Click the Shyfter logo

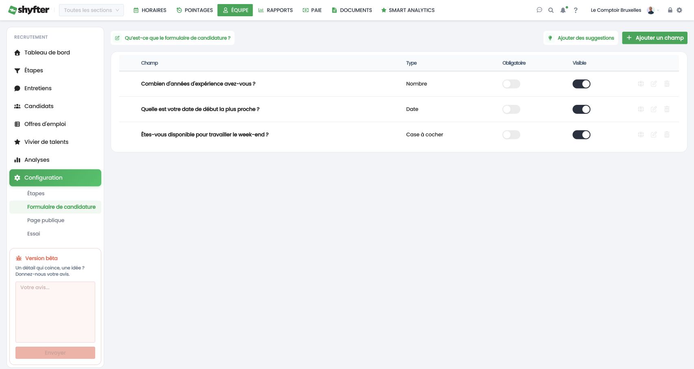pos(29,10)
